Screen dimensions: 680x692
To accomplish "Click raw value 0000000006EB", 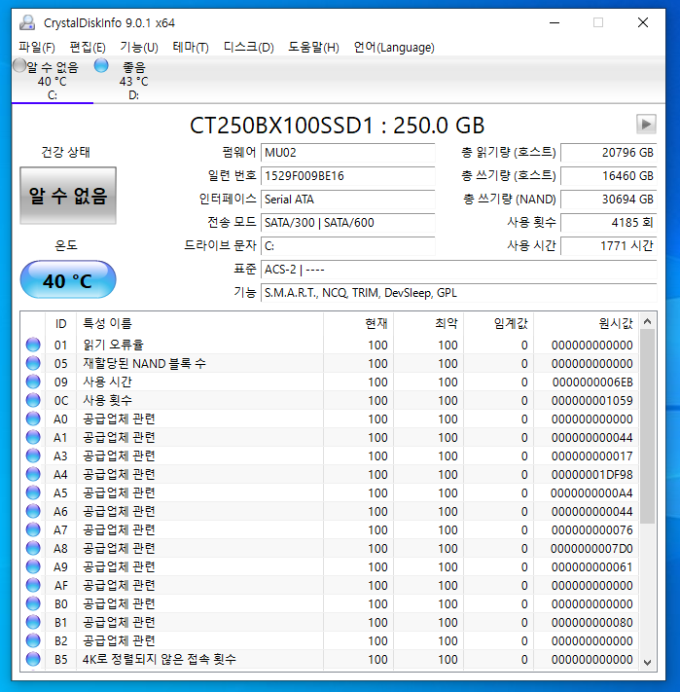I will coord(592,382).
